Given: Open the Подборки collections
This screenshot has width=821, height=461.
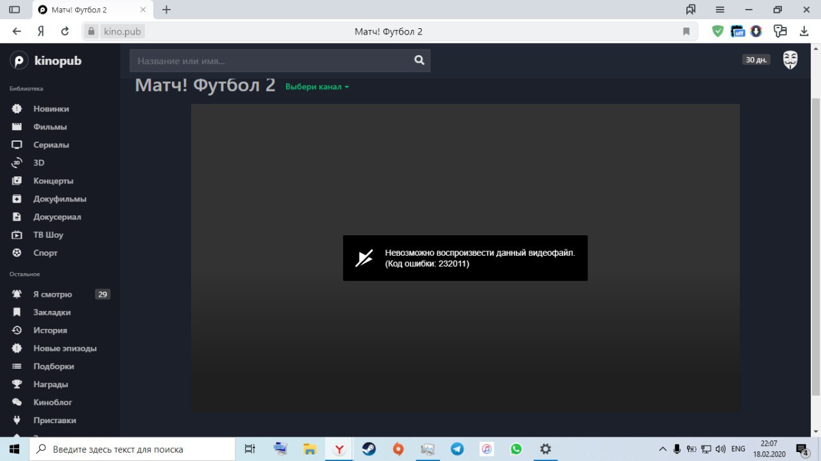Looking at the screenshot, I should (x=53, y=366).
